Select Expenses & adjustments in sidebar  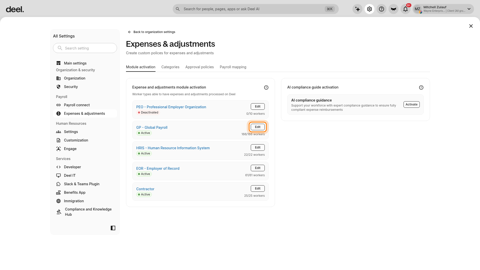85,113
